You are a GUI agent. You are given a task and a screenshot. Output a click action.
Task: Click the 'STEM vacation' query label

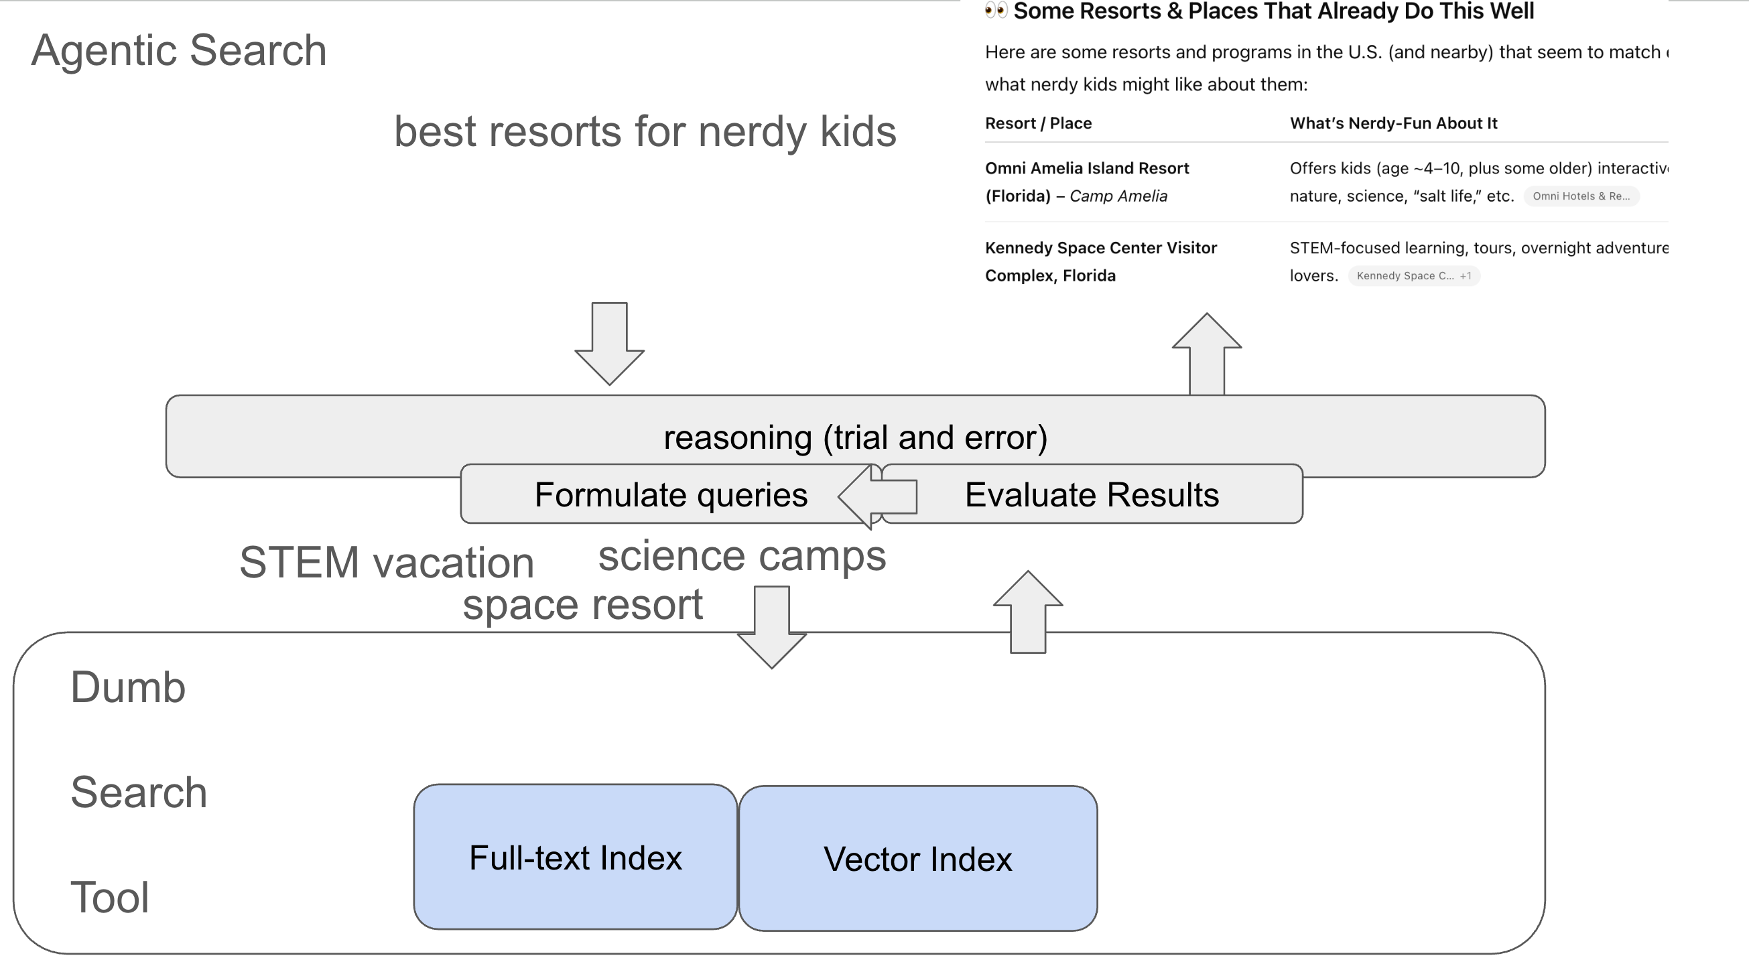(x=387, y=563)
